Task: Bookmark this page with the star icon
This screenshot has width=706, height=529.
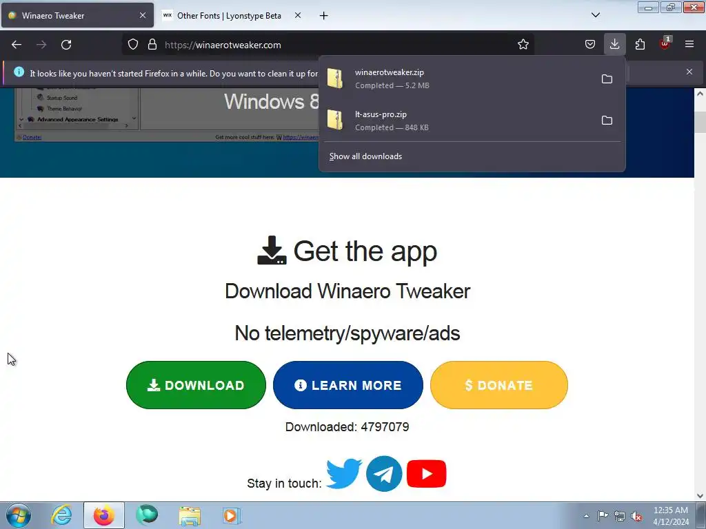Action: (523, 45)
